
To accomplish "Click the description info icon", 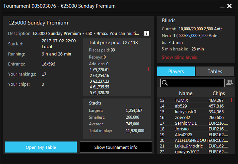I will (147, 33).
